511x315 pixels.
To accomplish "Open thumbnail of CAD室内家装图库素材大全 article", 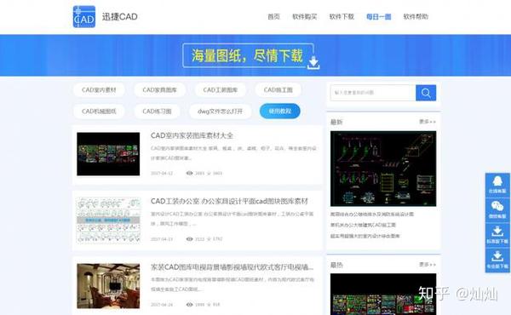I will pyautogui.click(x=108, y=154).
